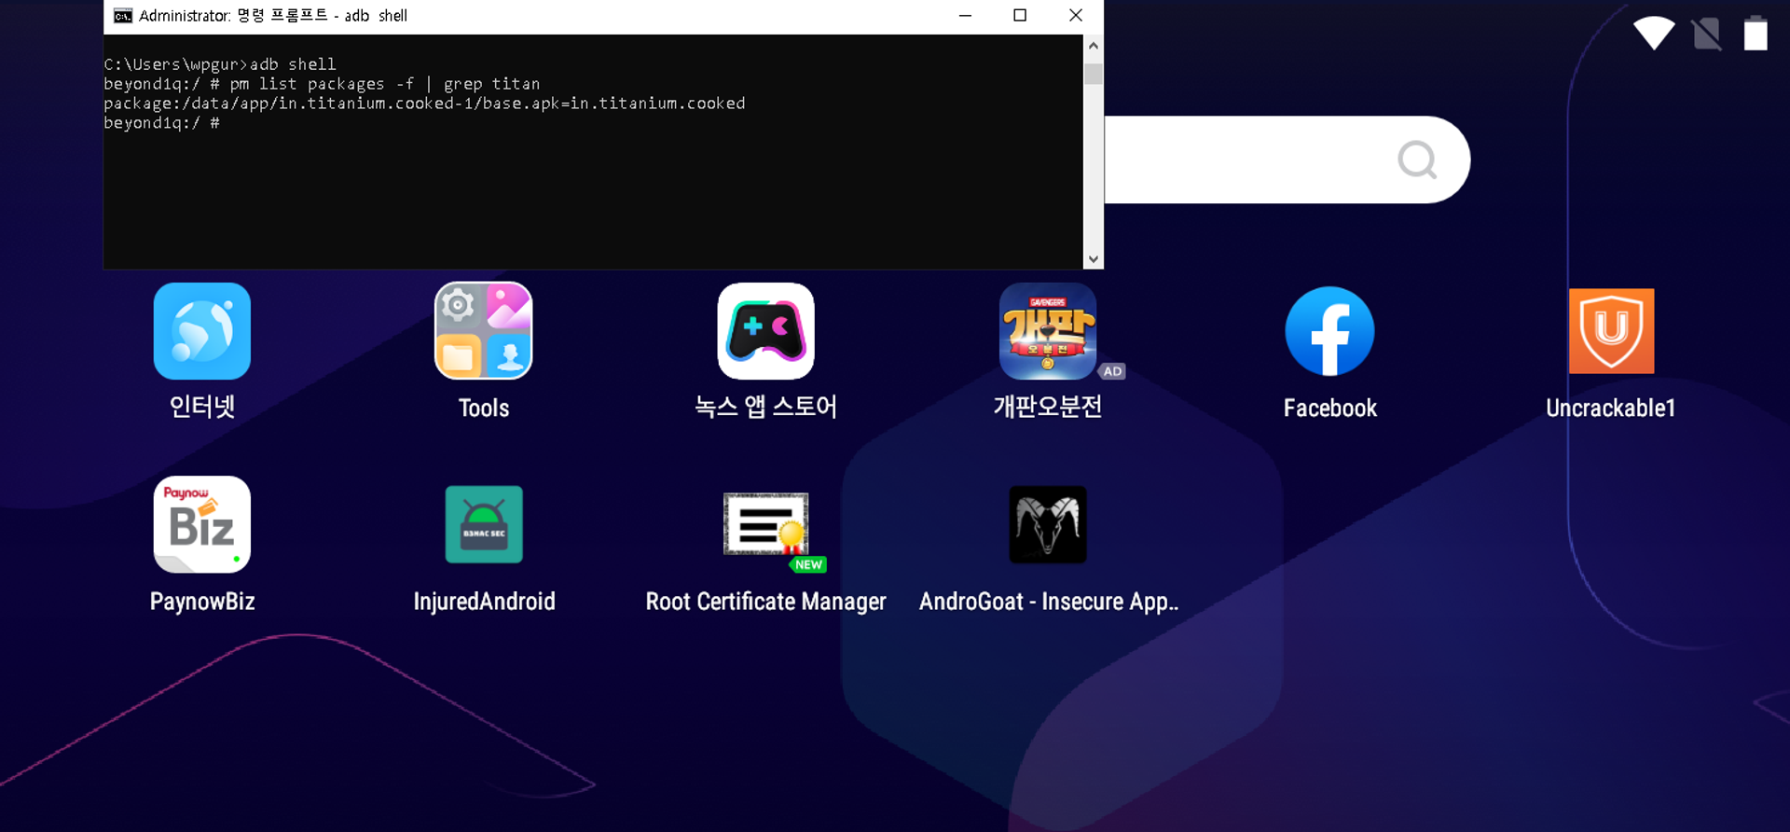Tap the Wi-Fi status icon
The height and width of the screenshot is (832, 1790).
1654,34
